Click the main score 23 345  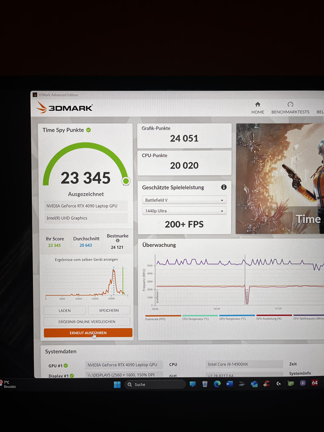(x=86, y=178)
